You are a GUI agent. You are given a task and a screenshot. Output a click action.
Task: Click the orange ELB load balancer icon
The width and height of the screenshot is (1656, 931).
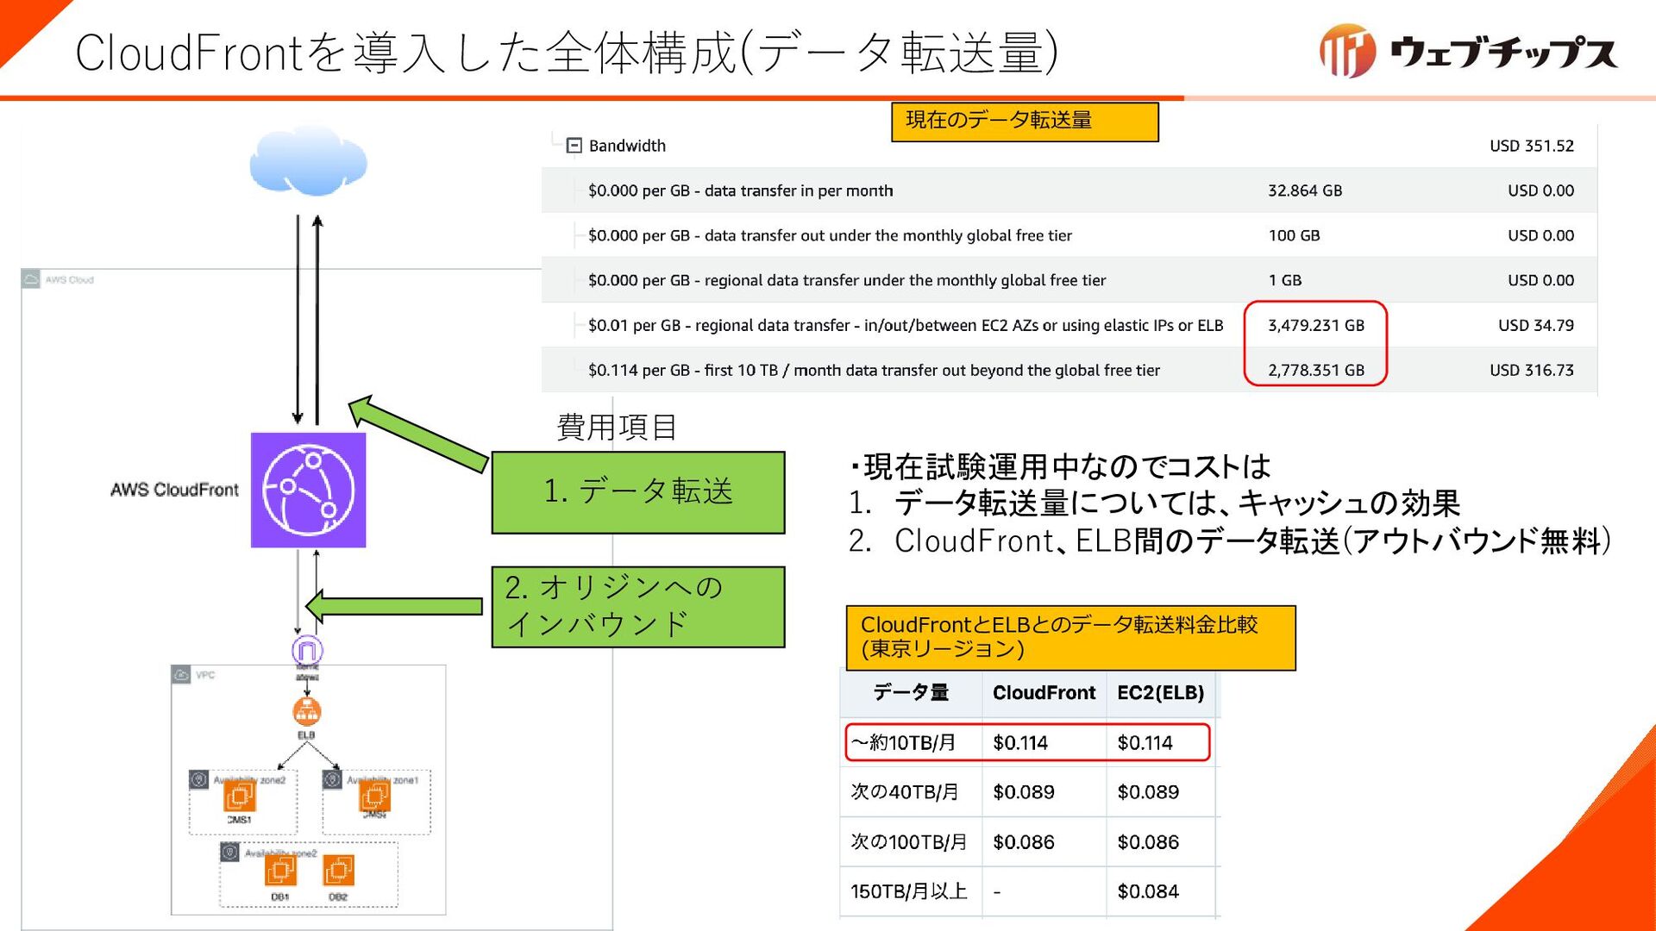tap(307, 712)
